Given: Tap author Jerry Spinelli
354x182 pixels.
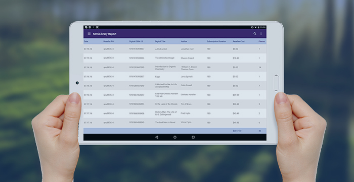Looking at the screenshot, I should coord(187,77).
